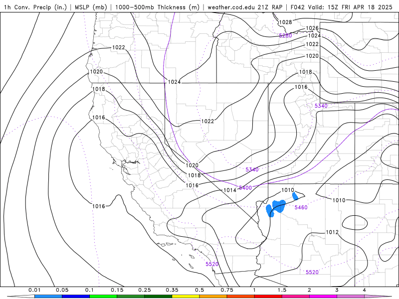The image size is (399, 299).
Task: Click the 1026 isobar label
Action: 312,28
